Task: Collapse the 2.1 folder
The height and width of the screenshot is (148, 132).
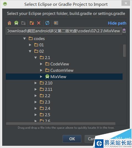Action: click(36, 58)
